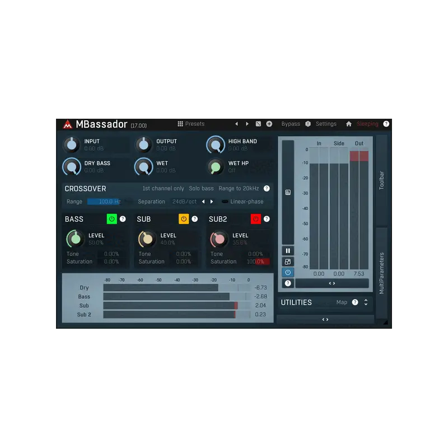Open the BASS section help icon
Viewport: 448px width, 448px height.
[x=123, y=219]
